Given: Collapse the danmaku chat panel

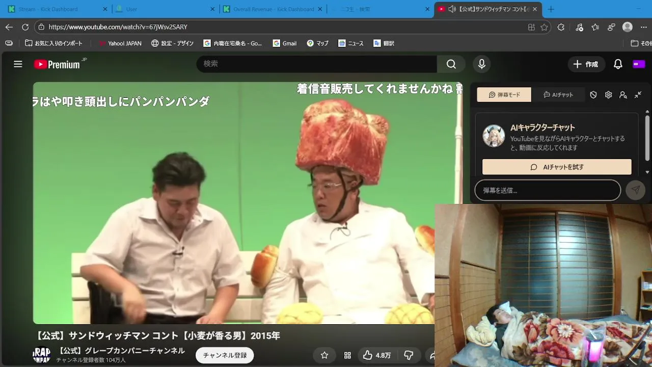Looking at the screenshot, I should (638, 95).
